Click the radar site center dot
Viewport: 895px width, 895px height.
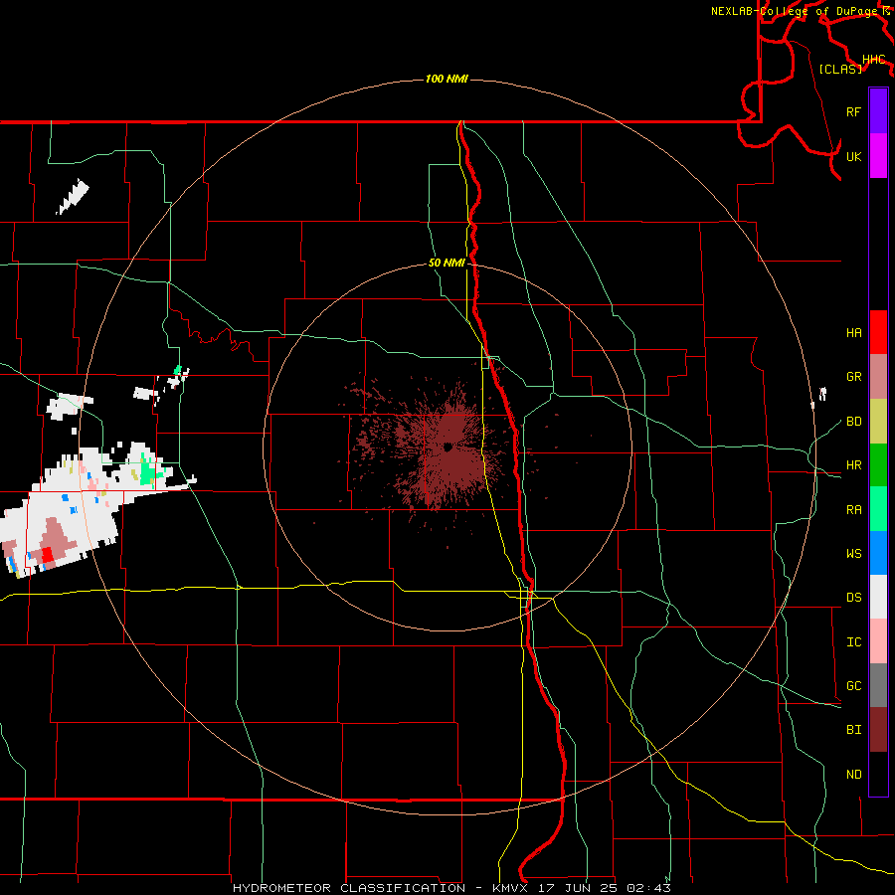448,447
